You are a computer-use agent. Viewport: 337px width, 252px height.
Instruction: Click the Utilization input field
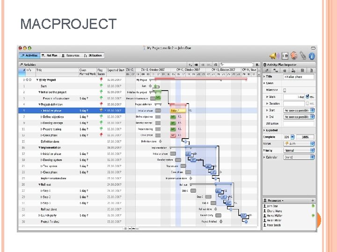pos(299,124)
